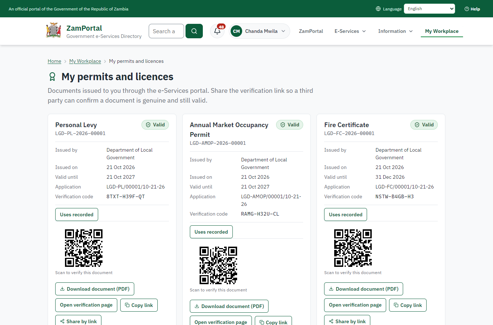Viewport: 493px width, 325px height.
Task: Focus the search input field
Action: (166, 31)
